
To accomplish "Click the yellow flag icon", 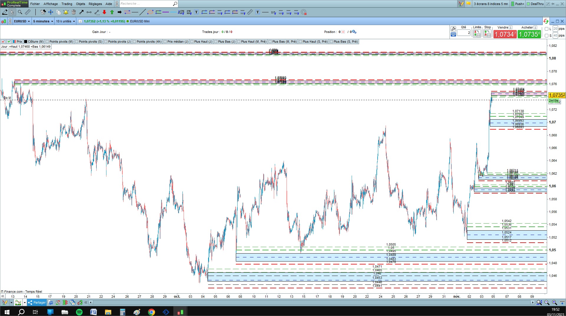I will pyautogui.click(x=468, y=4).
